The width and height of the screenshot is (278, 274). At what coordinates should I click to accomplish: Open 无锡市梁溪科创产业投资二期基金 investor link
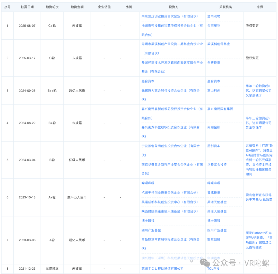pyautogui.click(x=172, y=44)
